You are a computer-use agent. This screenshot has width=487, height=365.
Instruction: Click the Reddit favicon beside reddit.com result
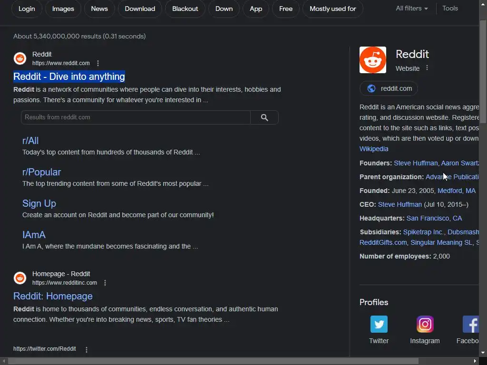click(20, 58)
